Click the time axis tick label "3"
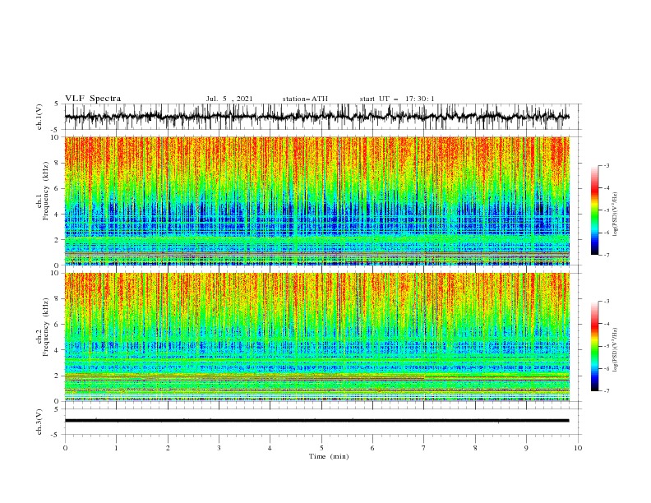This screenshot has width=651, height=503. 219,448
